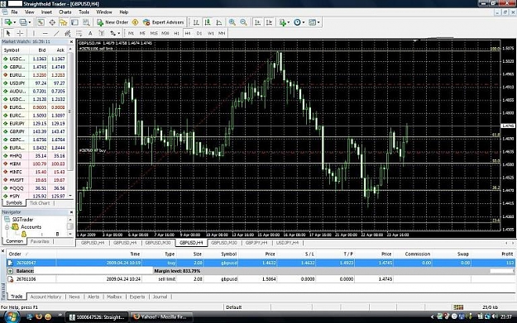Switch to the H1 timeframe

[176, 33]
